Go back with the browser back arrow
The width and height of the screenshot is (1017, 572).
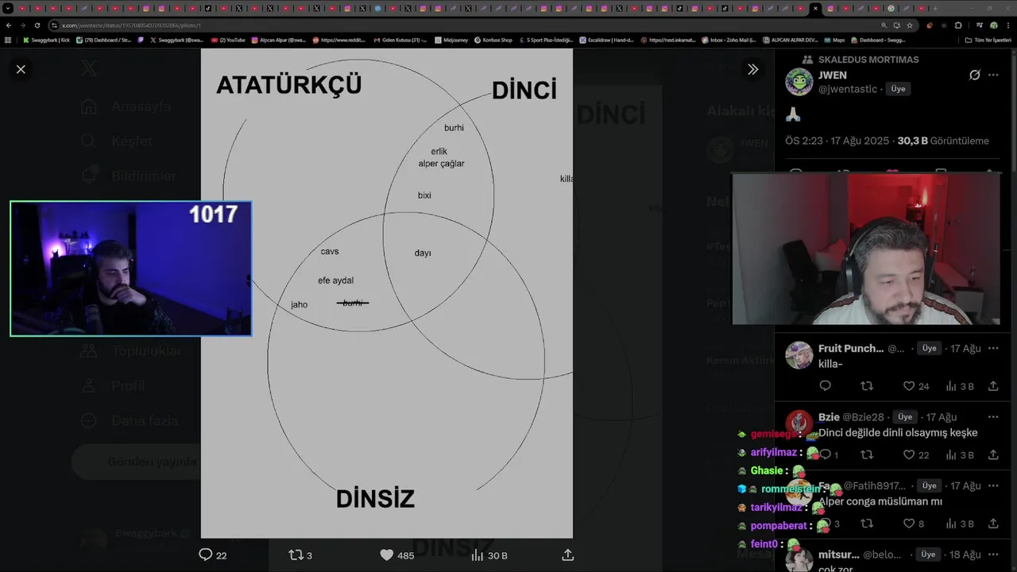(x=9, y=25)
